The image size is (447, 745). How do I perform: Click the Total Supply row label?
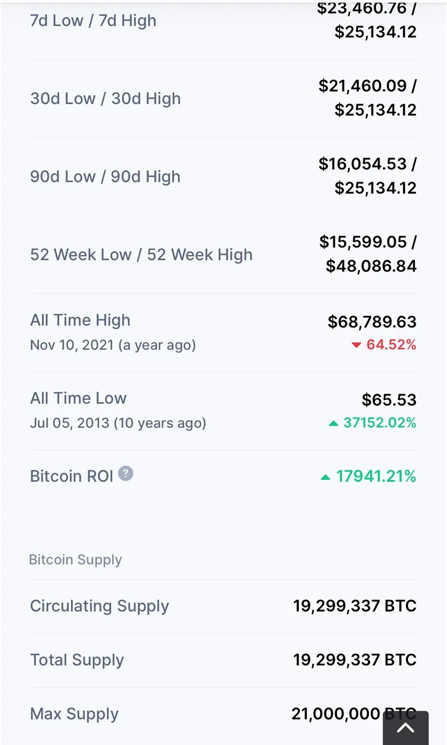coord(77,660)
